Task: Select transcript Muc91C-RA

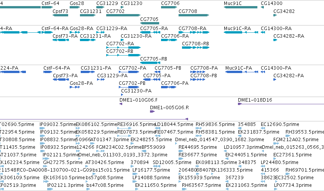Action: 241,32
